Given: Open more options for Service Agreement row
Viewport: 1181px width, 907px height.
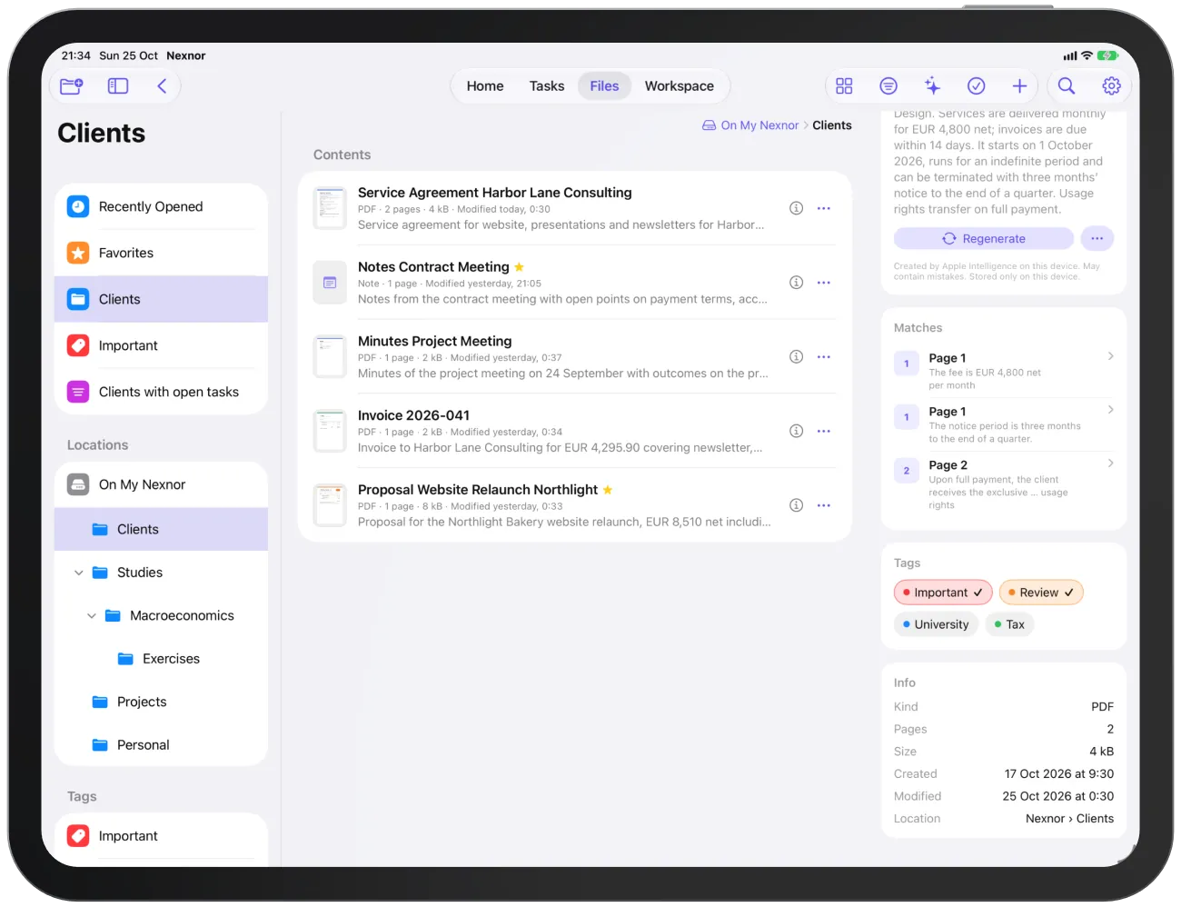Looking at the screenshot, I should click(824, 208).
